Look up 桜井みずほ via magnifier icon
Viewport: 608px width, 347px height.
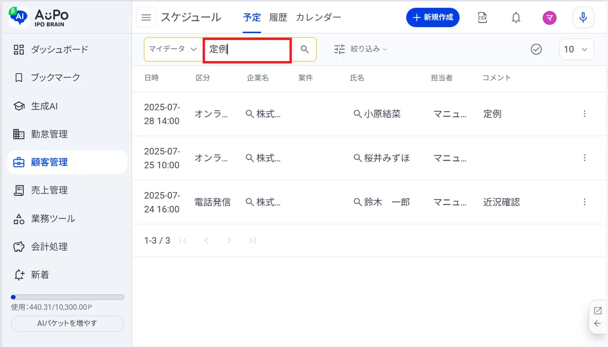358,158
